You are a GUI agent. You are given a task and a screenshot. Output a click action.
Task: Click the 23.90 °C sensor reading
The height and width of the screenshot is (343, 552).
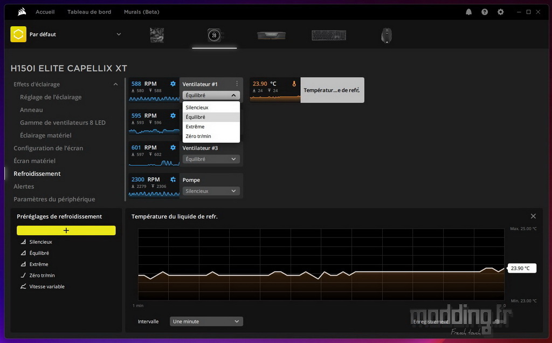(264, 84)
